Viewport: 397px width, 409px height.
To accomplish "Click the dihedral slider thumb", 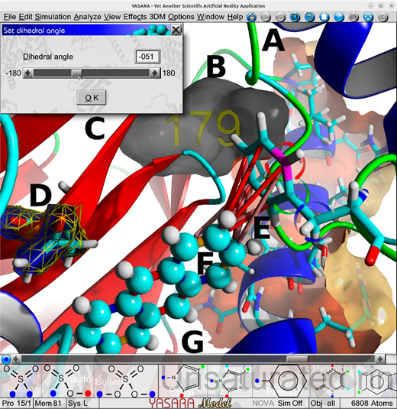I will pos(76,73).
